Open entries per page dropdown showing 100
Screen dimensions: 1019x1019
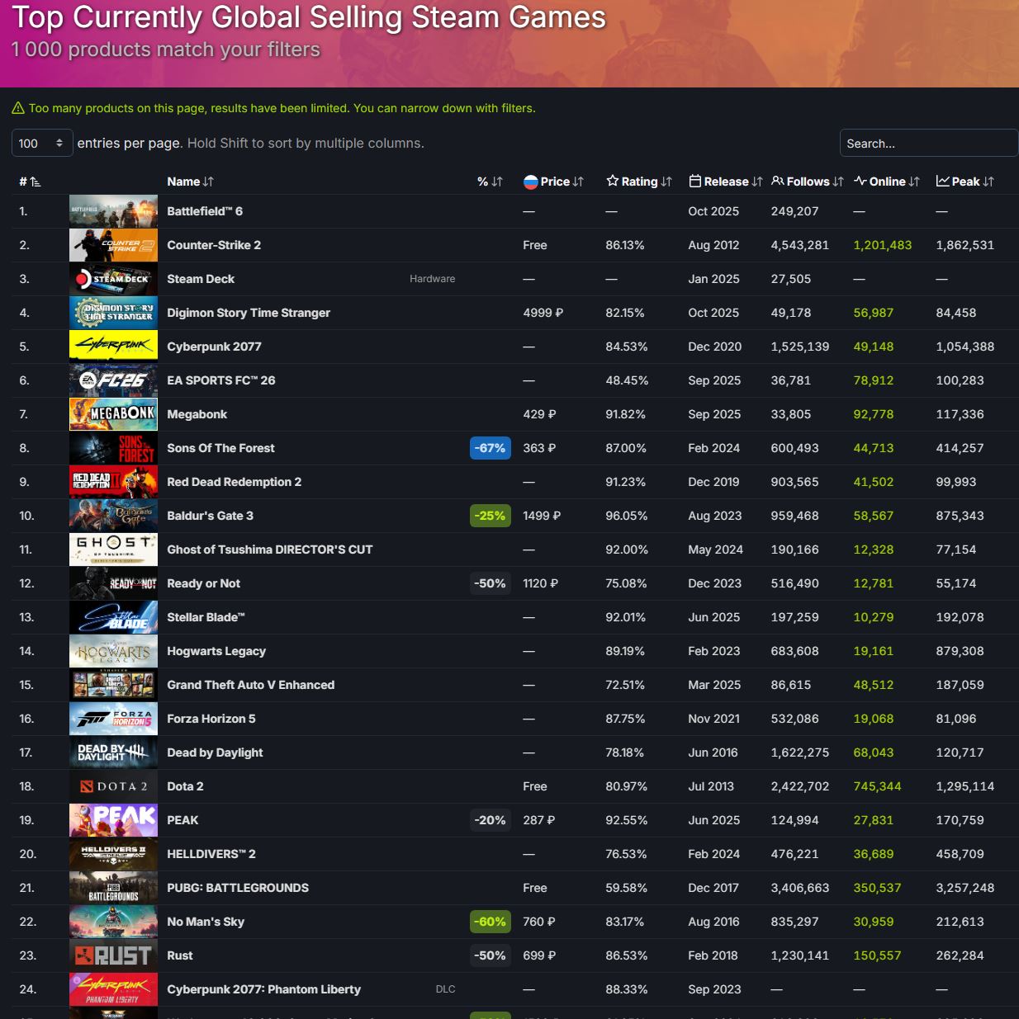pos(42,143)
